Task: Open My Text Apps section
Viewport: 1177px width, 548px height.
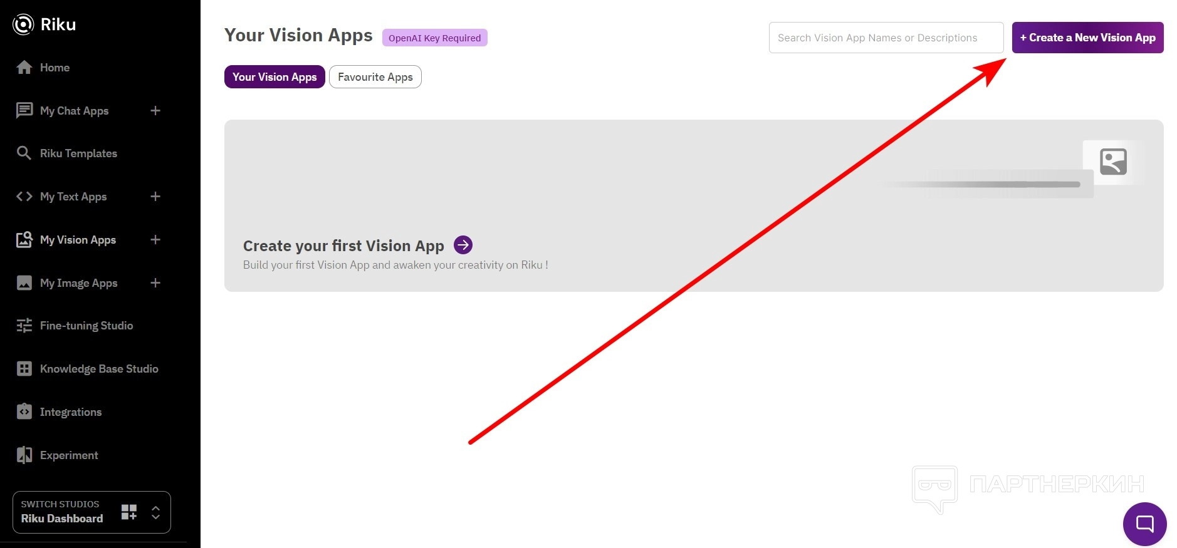Action: (73, 197)
